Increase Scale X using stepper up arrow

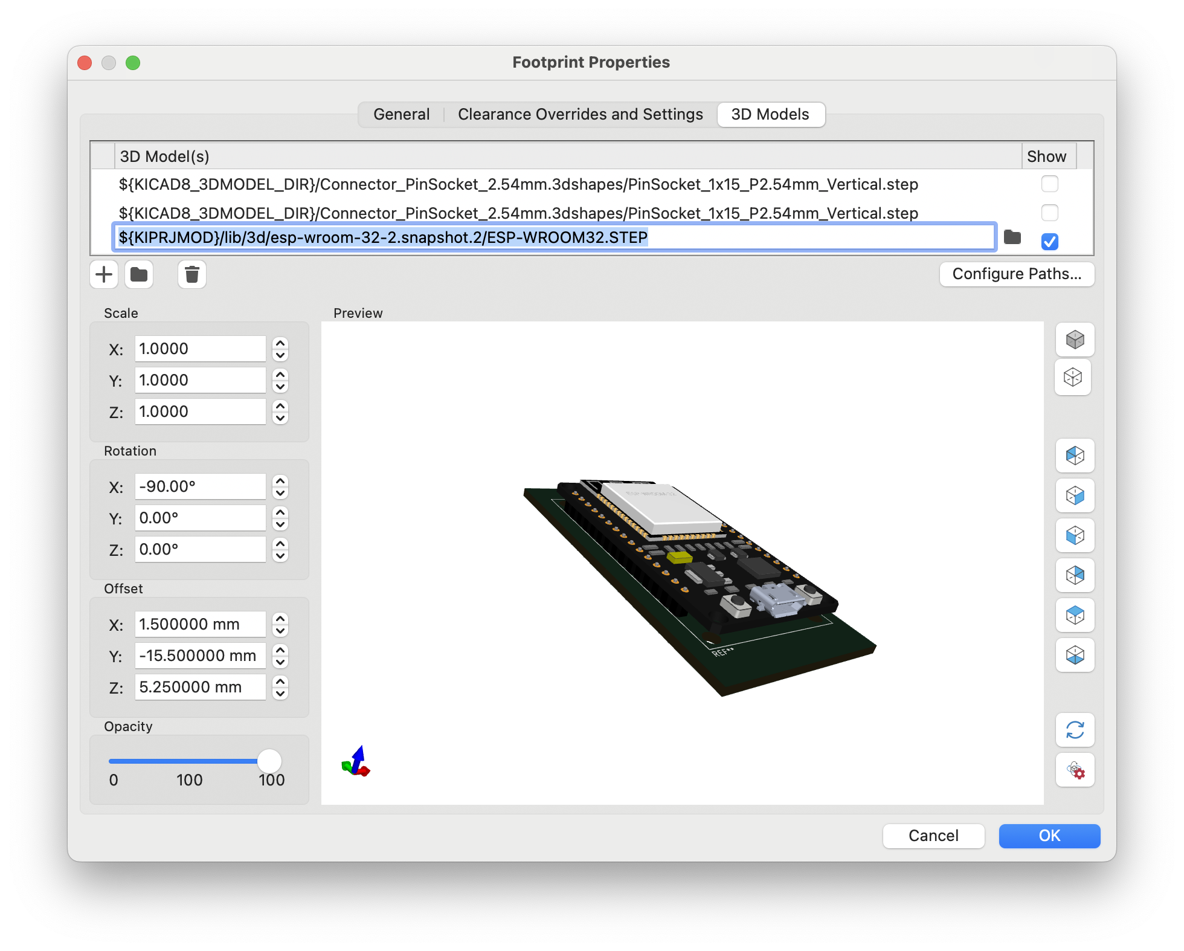tap(280, 343)
